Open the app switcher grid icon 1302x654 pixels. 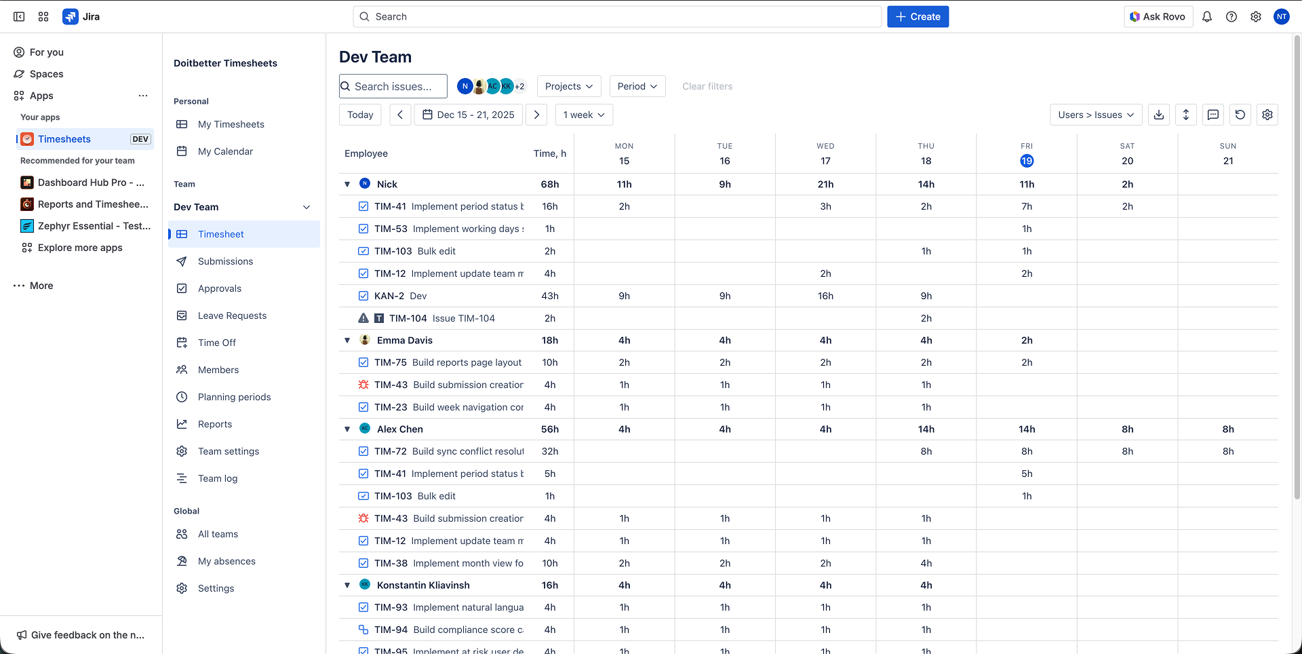pos(43,16)
